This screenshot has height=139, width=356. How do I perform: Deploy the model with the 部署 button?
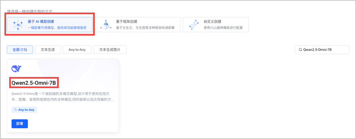tap(19, 124)
